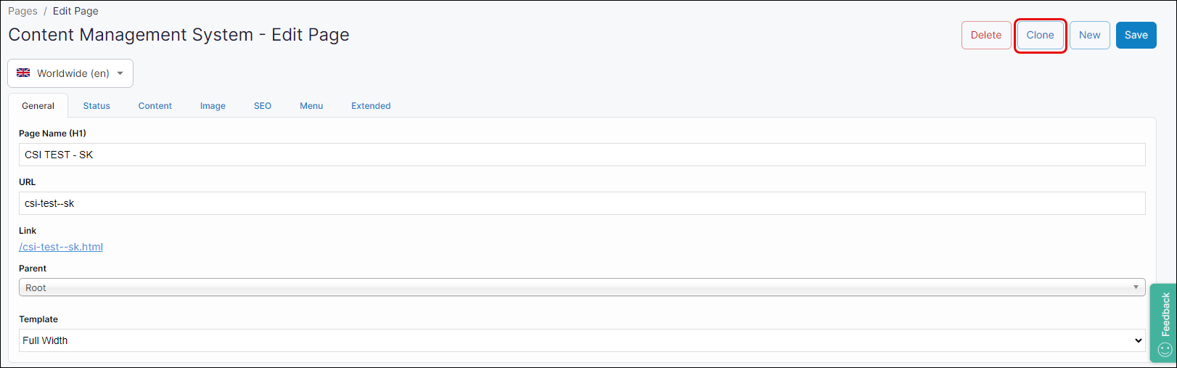The width and height of the screenshot is (1177, 368).
Task: Click the Feedback smiley icon
Action: point(1165,350)
